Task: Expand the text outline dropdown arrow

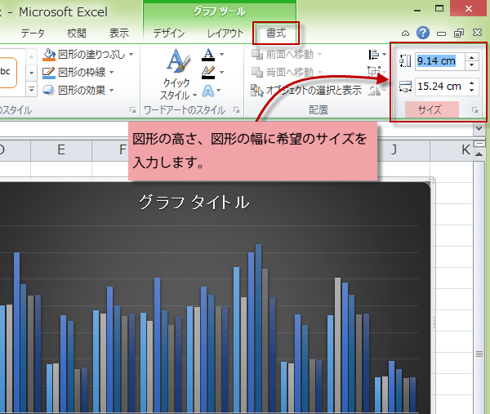Action: click(221, 72)
